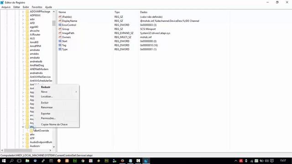Click the icon beside Owners value
Screen dimensions: 292x164
60,37
